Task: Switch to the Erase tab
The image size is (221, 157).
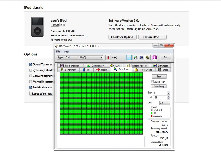Action: point(163,70)
